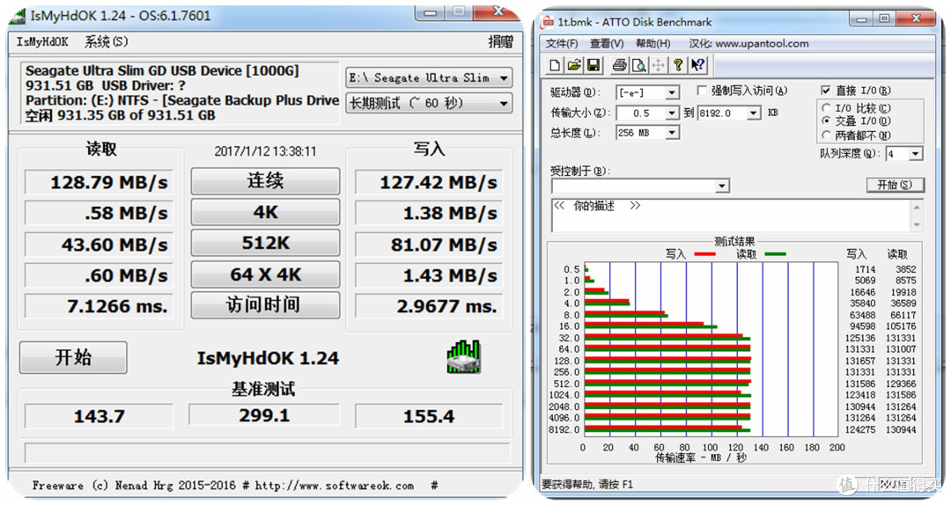Toggle the 直接 I/O checkbox
The width and height of the screenshot is (951, 505).
click(x=825, y=91)
